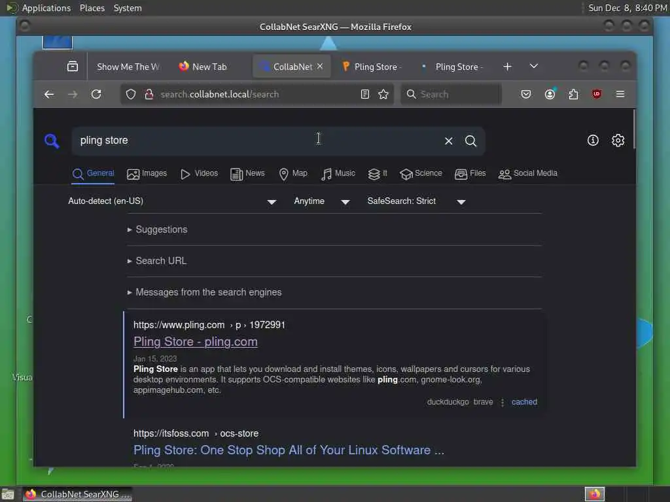Add a new tab with plus
The height and width of the screenshot is (502, 670).
point(507,67)
